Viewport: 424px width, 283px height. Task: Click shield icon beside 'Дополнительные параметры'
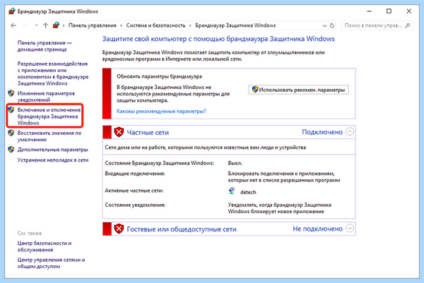[11, 150]
